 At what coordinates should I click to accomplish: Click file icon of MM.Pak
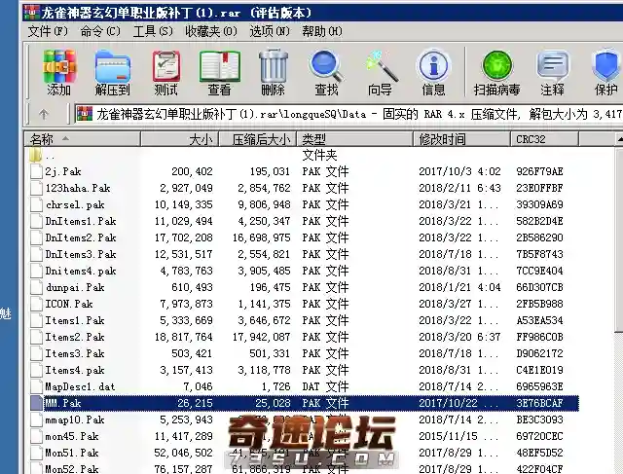(37, 403)
